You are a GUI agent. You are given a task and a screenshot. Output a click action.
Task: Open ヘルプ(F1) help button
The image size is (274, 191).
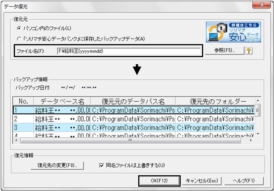click(244, 181)
